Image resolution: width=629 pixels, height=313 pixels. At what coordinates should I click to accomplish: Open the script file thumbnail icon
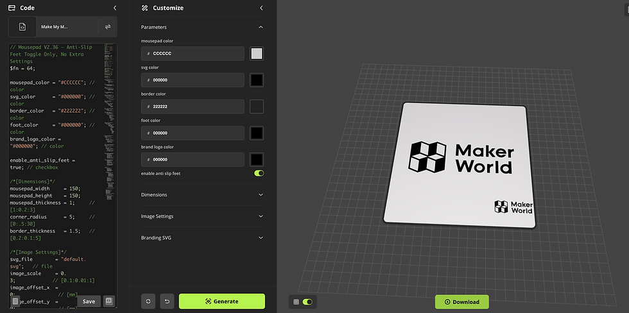[22, 27]
